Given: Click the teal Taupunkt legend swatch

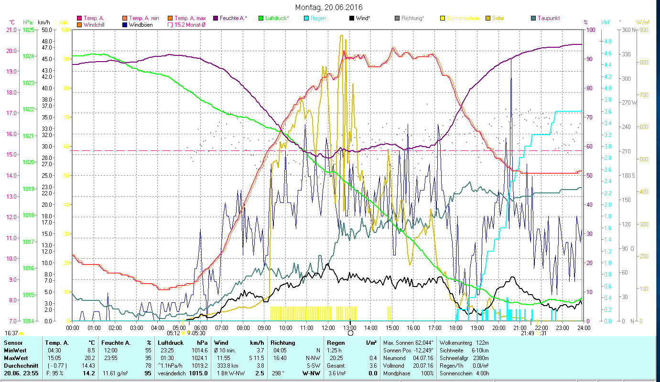Looking at the screenshot, I should (534, 19).
